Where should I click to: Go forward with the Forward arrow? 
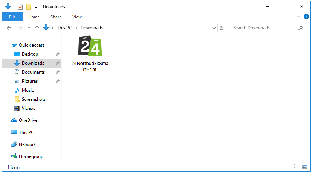20,28
